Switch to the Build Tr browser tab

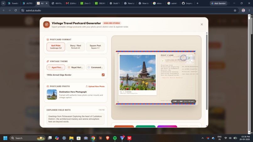[x=115, y=3]
